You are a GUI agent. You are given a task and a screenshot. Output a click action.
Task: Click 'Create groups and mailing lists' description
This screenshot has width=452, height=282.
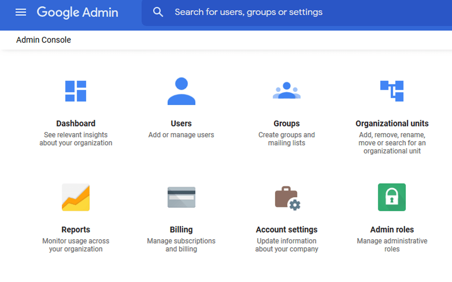point(287,139)
